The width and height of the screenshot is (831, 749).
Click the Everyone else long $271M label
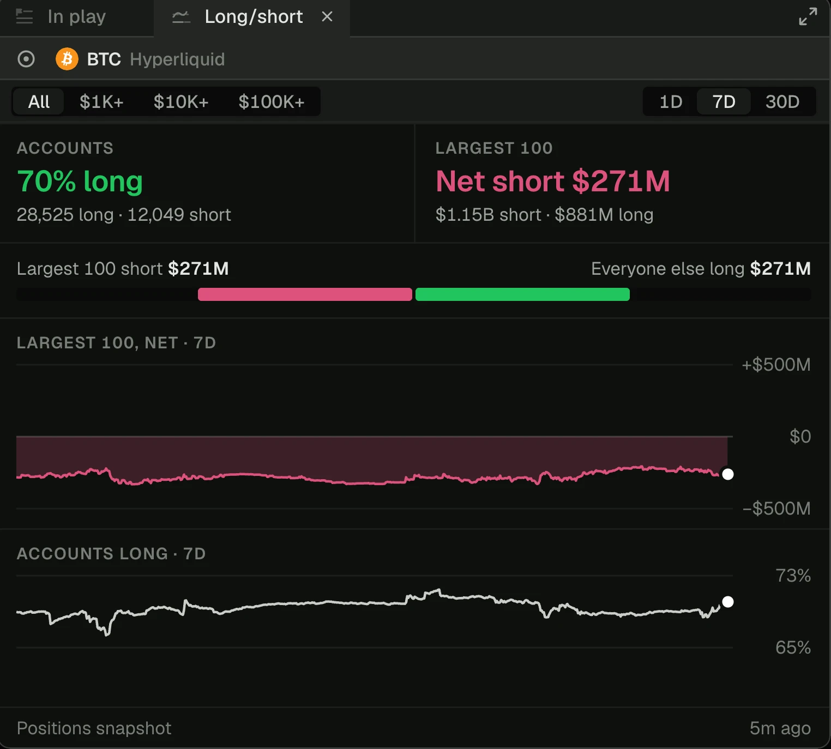tap(701, 269)
